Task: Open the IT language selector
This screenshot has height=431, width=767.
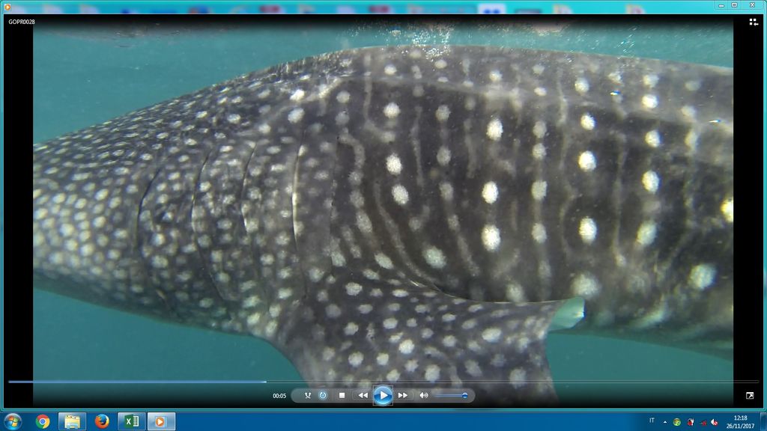Action: tap(652, 421)
